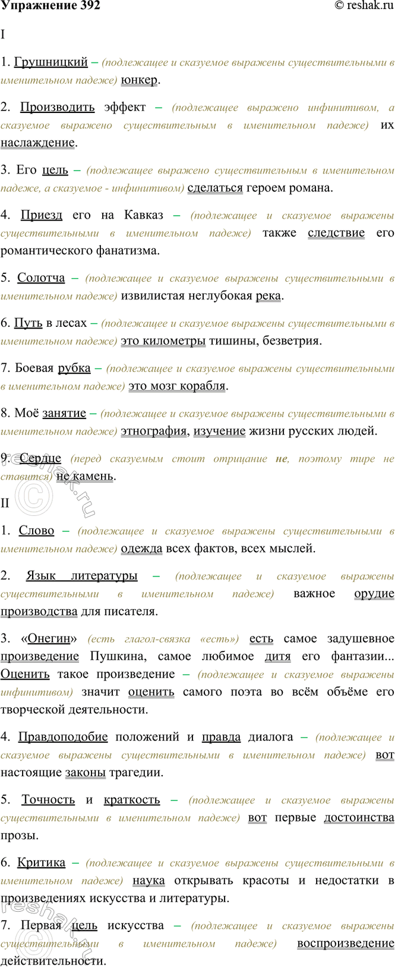Click the underlined word "законы"

click(86, 773)
